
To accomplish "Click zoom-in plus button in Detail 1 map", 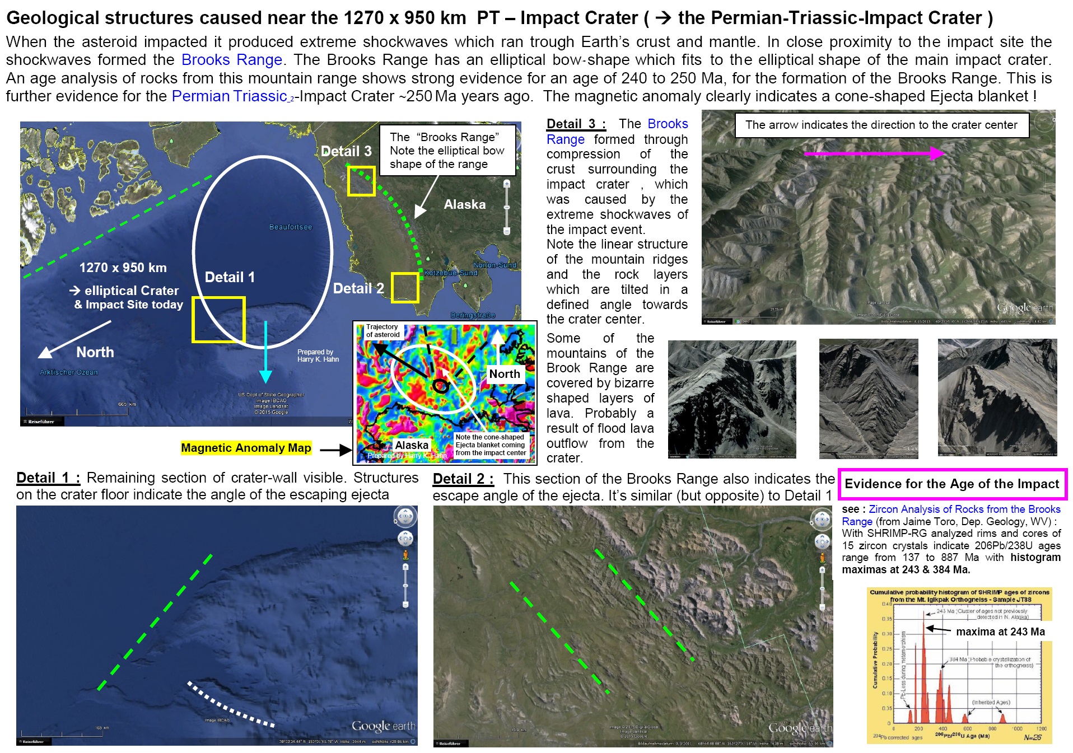I will 405,567.
